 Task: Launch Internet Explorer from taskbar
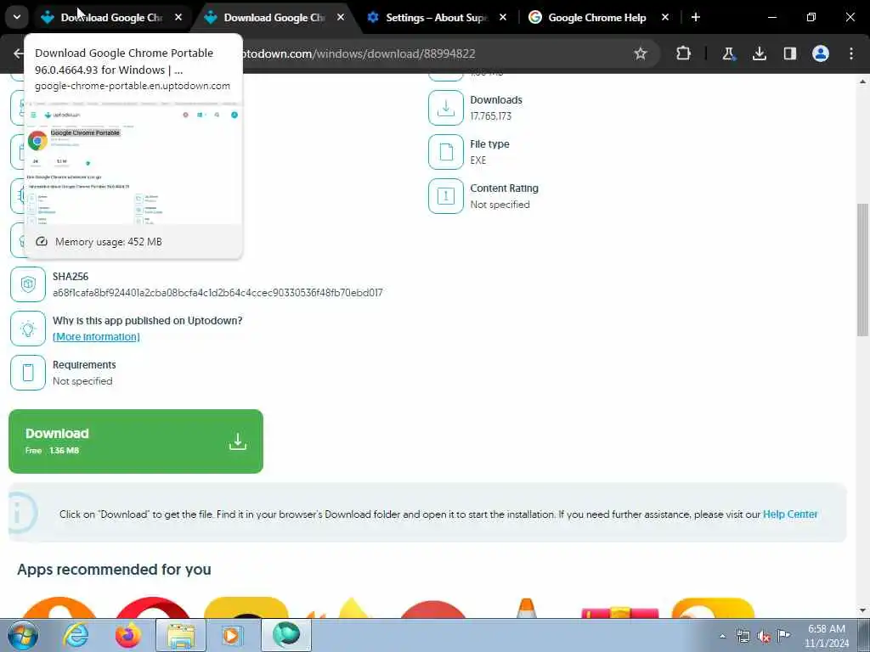tap(76, 635)
